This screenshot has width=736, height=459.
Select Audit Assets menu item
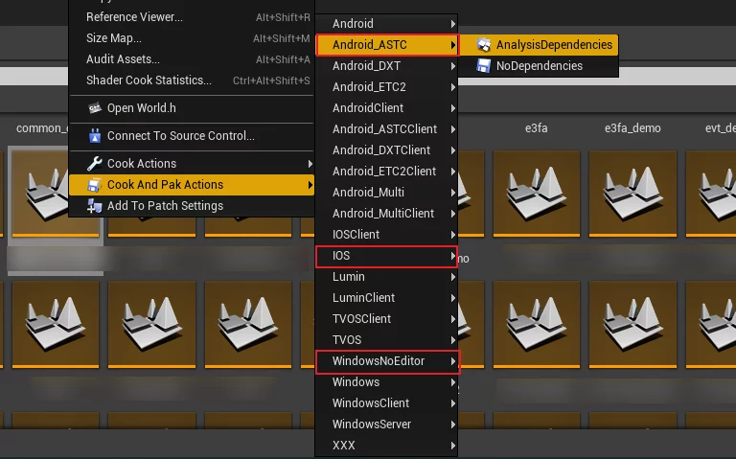click(x=123, y=59)
